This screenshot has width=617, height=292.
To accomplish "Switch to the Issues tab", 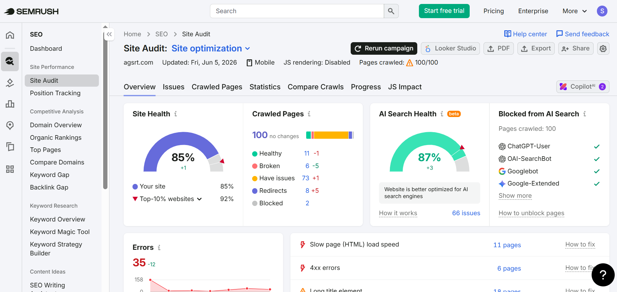I will click(x=173, y=87).
